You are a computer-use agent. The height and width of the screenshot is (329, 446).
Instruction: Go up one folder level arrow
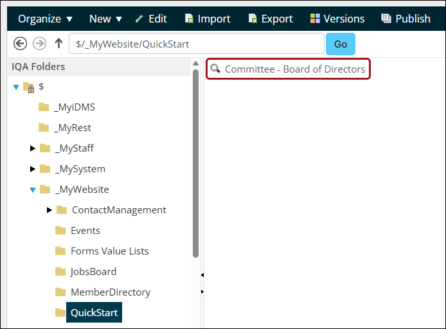coord(58,44)
